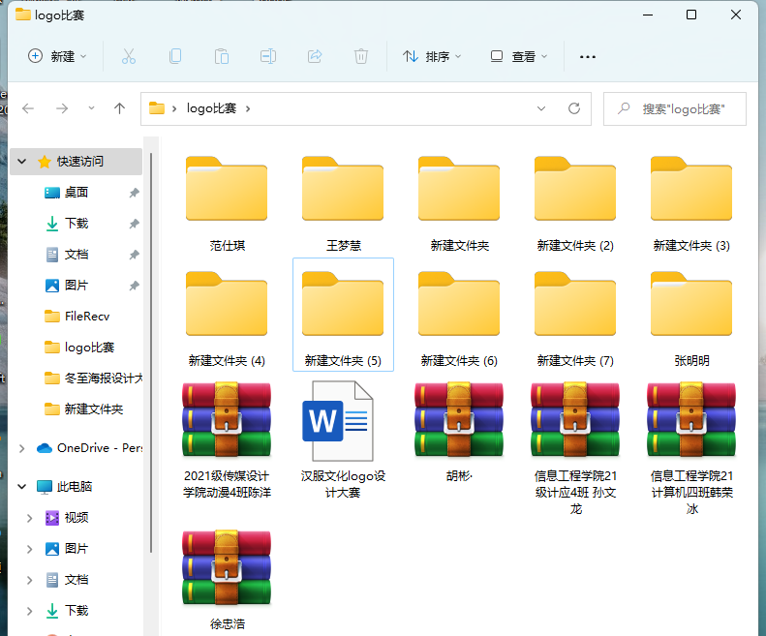Refresh the current folder view
This screenshot has width=766, height=636.
click(574, 108)
